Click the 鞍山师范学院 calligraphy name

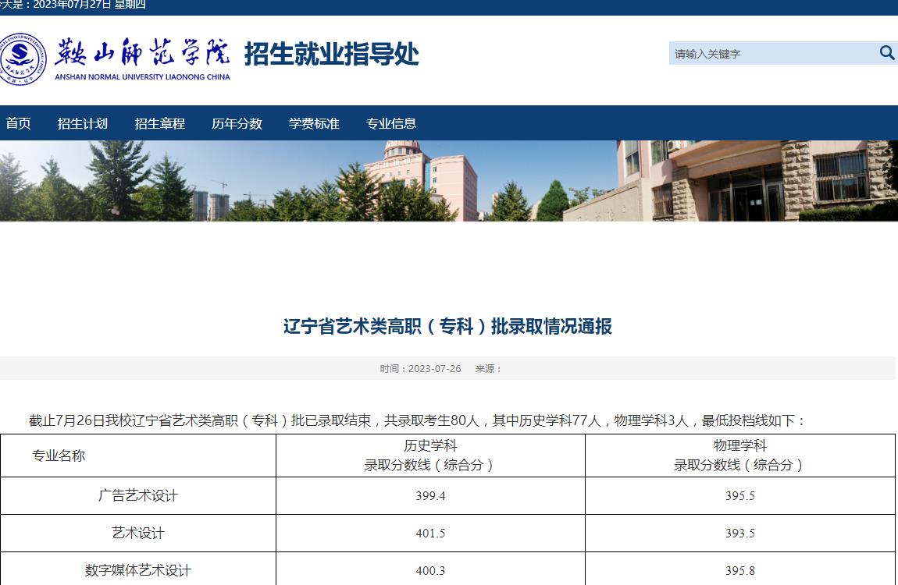coord(142,52)
